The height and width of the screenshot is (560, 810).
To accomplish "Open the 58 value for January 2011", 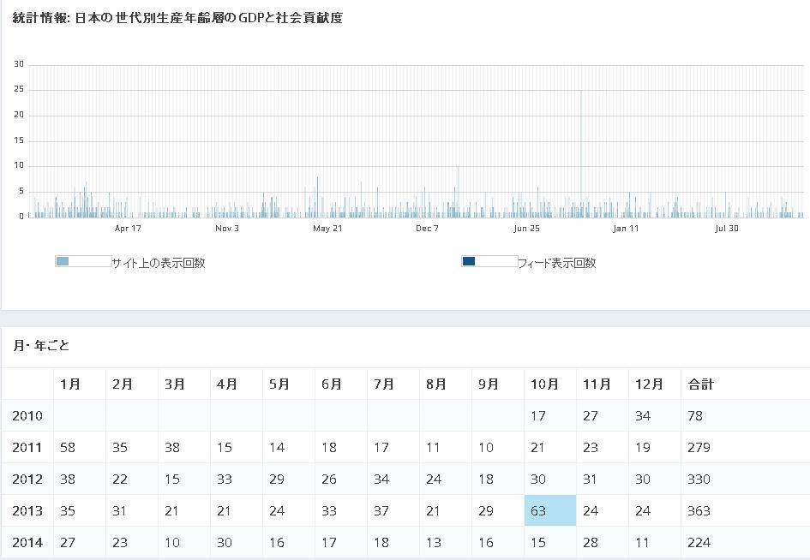I will (x=69, y=447).
